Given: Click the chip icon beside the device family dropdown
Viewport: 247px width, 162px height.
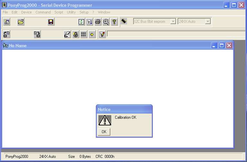Looking at the screenshot, I should click(124, 21).
